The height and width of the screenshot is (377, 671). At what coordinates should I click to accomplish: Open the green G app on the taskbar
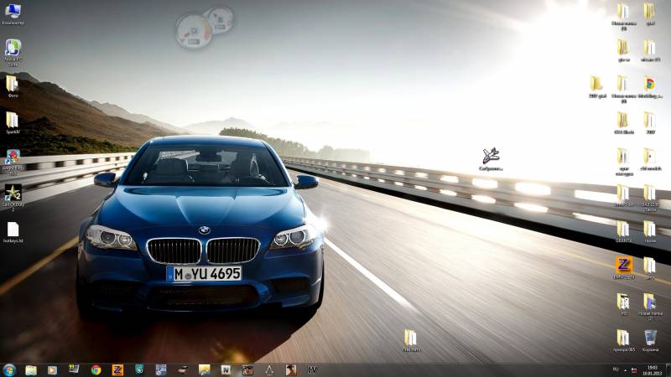[x=139, y=369]
